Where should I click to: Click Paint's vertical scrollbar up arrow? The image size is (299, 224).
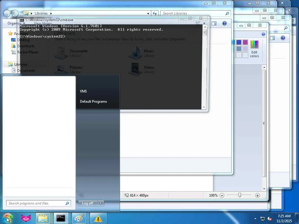264,67
